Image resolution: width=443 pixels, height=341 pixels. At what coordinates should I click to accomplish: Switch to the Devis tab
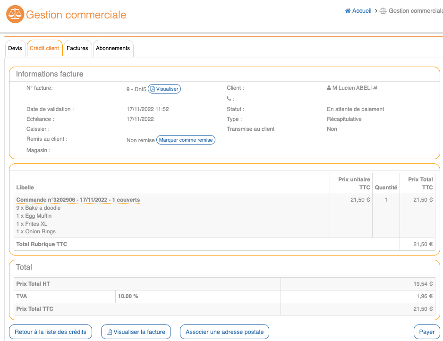tap(15, 48)
